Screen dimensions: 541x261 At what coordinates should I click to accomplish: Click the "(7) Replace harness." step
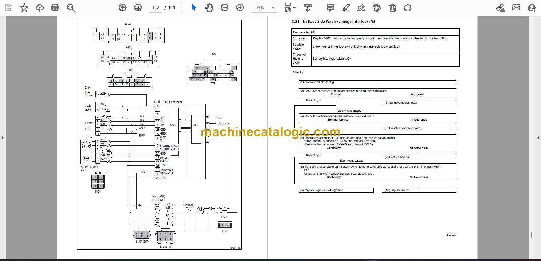tap(419, 157)
